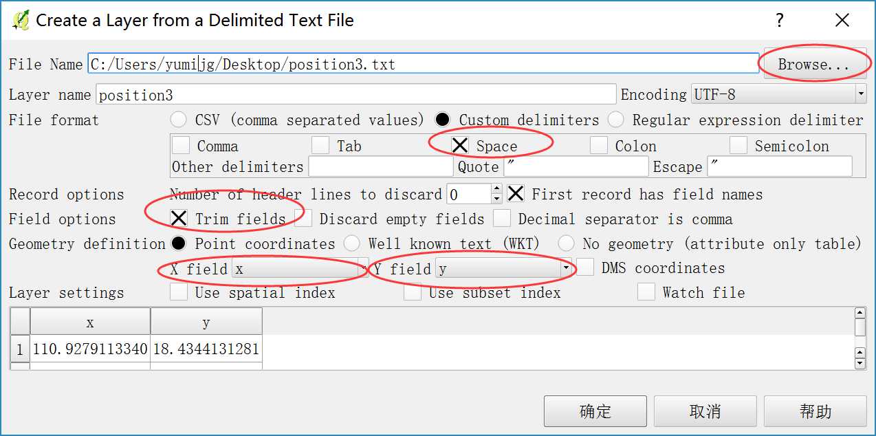Screen dimensions: 876x436
Task: Enable Use spatial index checkbox
Action: [x=179, y=293]
